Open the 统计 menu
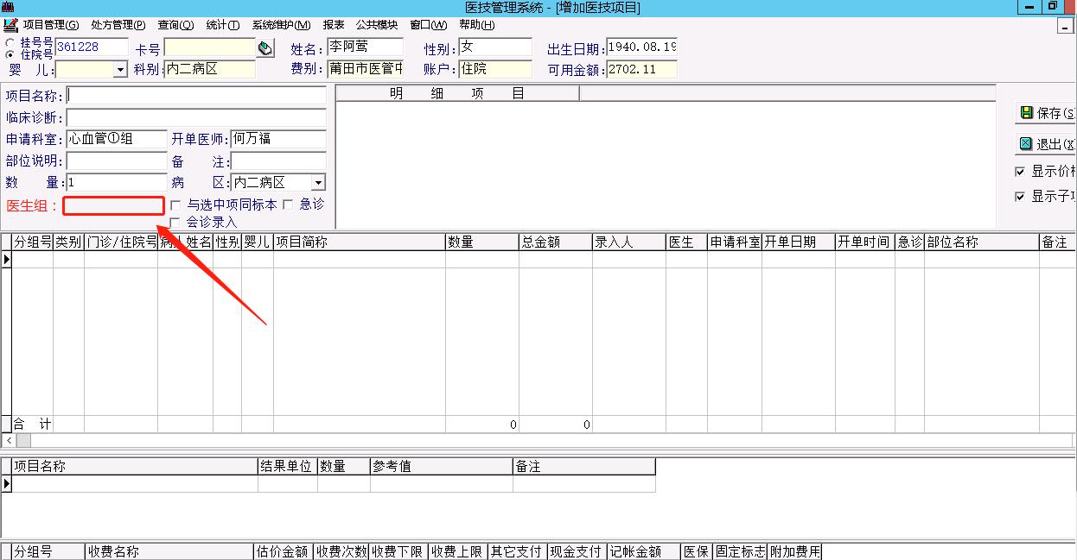This screenshot has height=560, width=1077. (223, 25)
